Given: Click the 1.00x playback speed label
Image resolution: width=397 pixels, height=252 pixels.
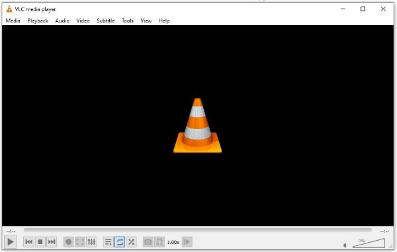Looking at the screenshot, I should point(173,242).
